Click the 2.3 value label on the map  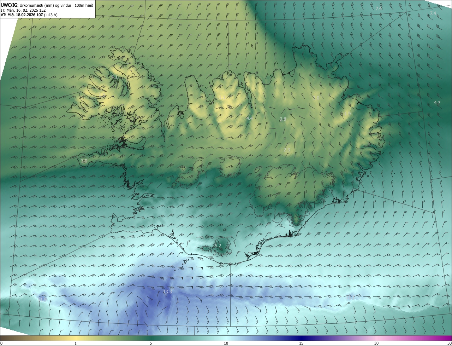coord(287,150)
